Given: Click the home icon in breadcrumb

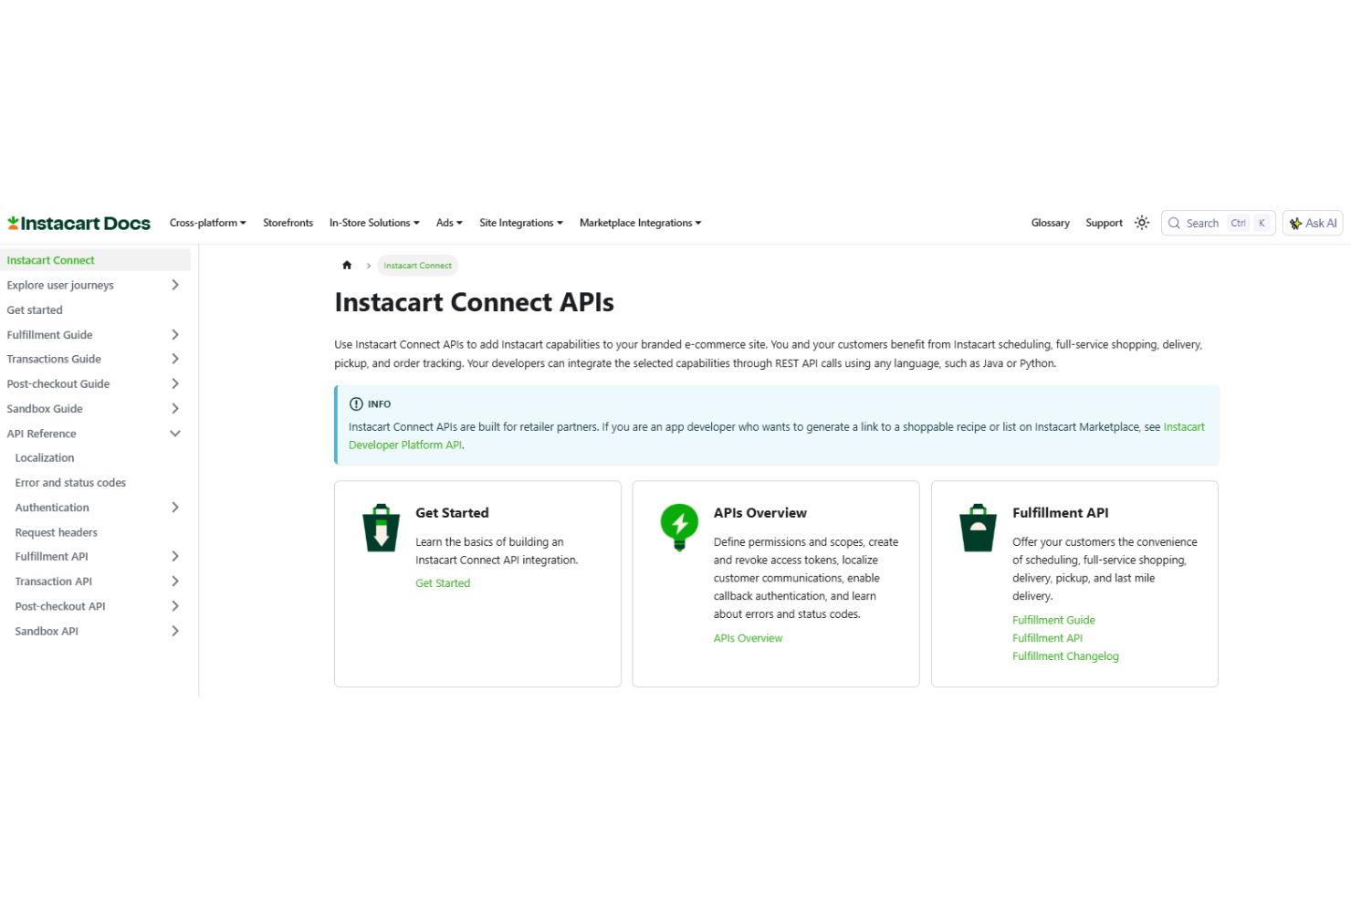Looking at the screenshot, I should (347, 266).
